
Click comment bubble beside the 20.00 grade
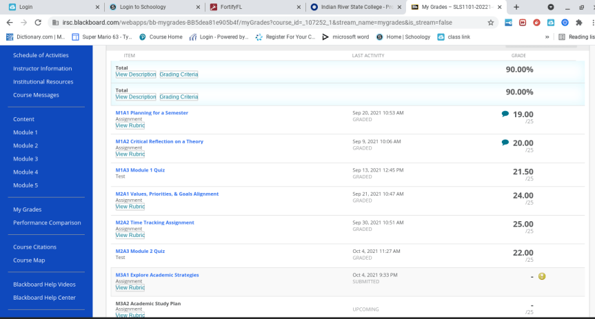click(x=505, y=142)
